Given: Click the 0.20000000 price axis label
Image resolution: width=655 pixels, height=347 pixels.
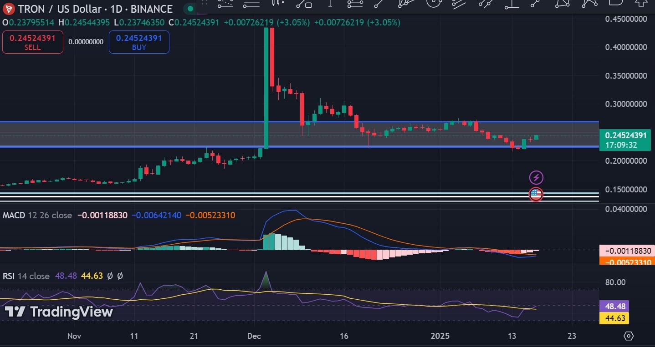Looking at the screenshot, I should click(x=626, y=161).
